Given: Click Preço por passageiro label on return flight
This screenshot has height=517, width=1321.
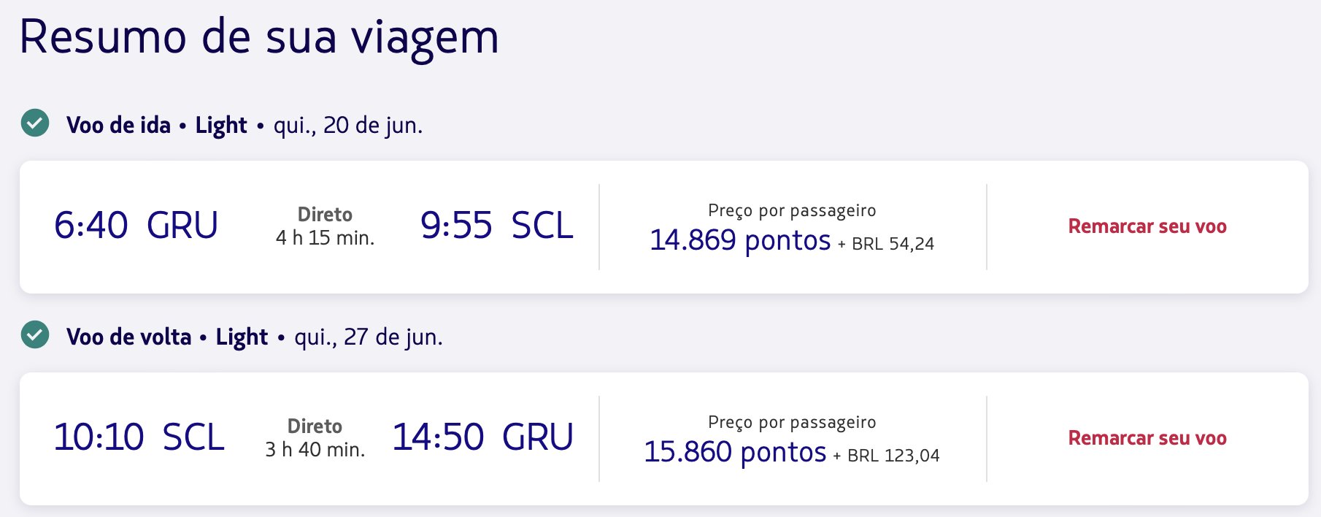Looking at the screenshot, I should [792, 422].
